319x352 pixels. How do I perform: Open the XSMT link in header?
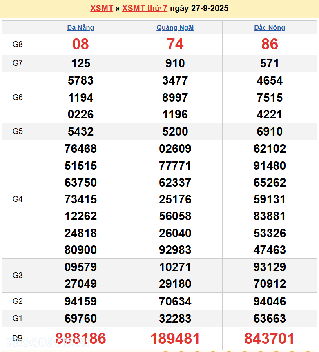(x=101, y=8)
